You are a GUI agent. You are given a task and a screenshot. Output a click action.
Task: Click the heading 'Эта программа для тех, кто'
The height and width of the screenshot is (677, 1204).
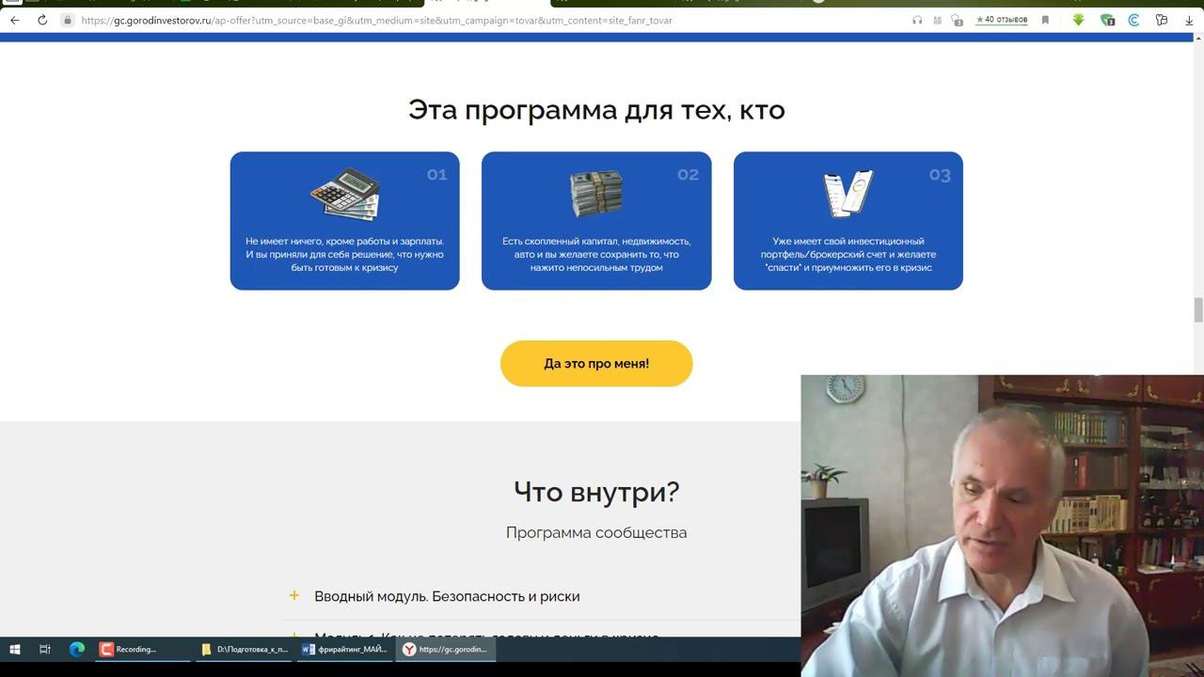596,110
